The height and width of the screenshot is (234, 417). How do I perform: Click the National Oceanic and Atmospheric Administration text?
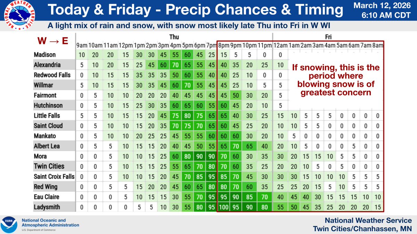point(50,223)
